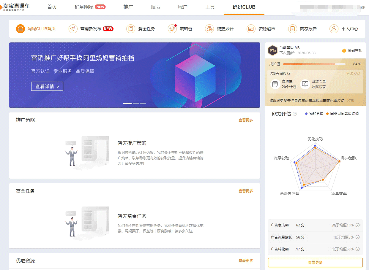Click the 妈妈CLUB首页 home icon
Screen dimensions: 369x270
click(20, 29)
